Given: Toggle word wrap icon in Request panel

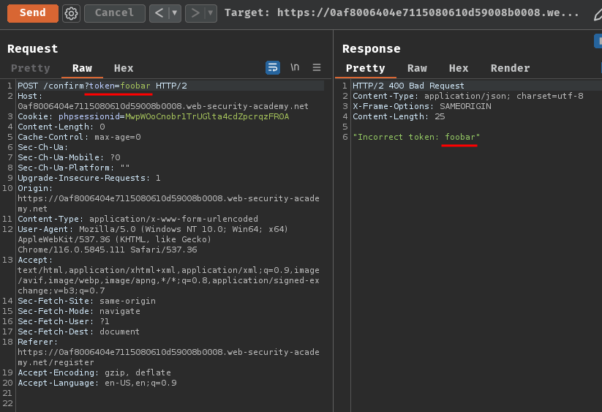Looking at the screenshot, I should coord(273,67).
